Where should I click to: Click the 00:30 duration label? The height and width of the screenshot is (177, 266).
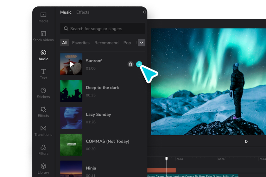(91, 149)
